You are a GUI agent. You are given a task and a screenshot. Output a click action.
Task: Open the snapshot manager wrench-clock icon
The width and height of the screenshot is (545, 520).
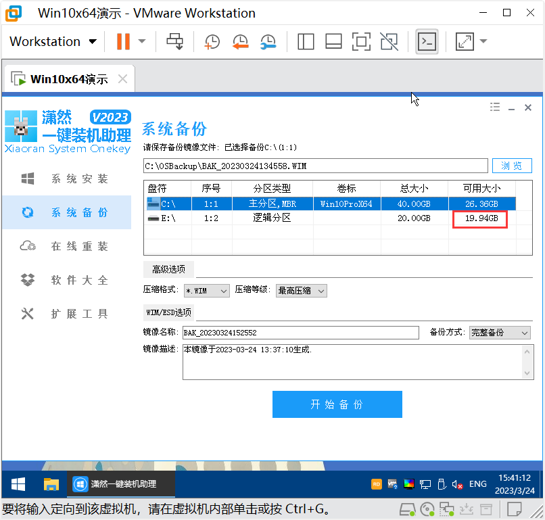pyautogui.click(x=268, y=42)
